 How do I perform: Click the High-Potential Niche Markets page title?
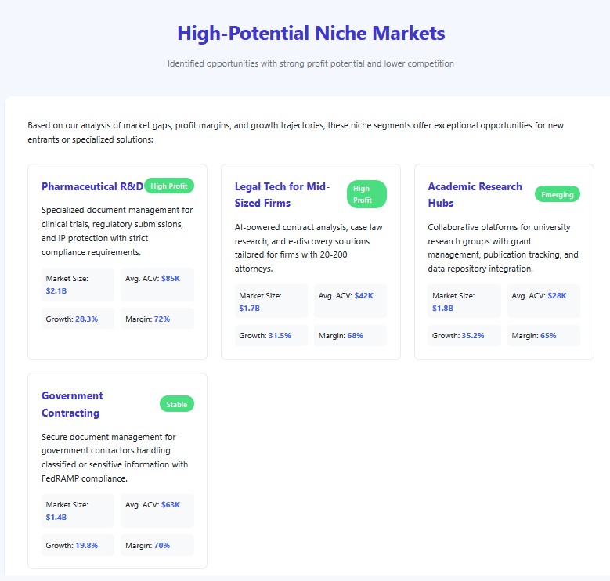[311, 34]
